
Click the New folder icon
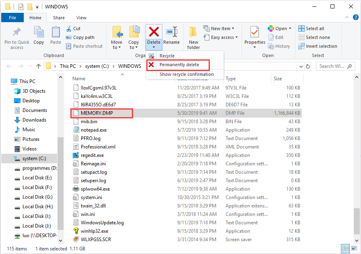tap(193, 32)
